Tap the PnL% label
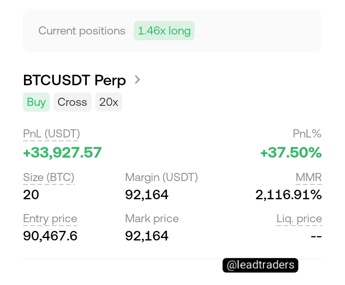Image resolution: width=345 pixels, height=285 pixels. (307, 134)
